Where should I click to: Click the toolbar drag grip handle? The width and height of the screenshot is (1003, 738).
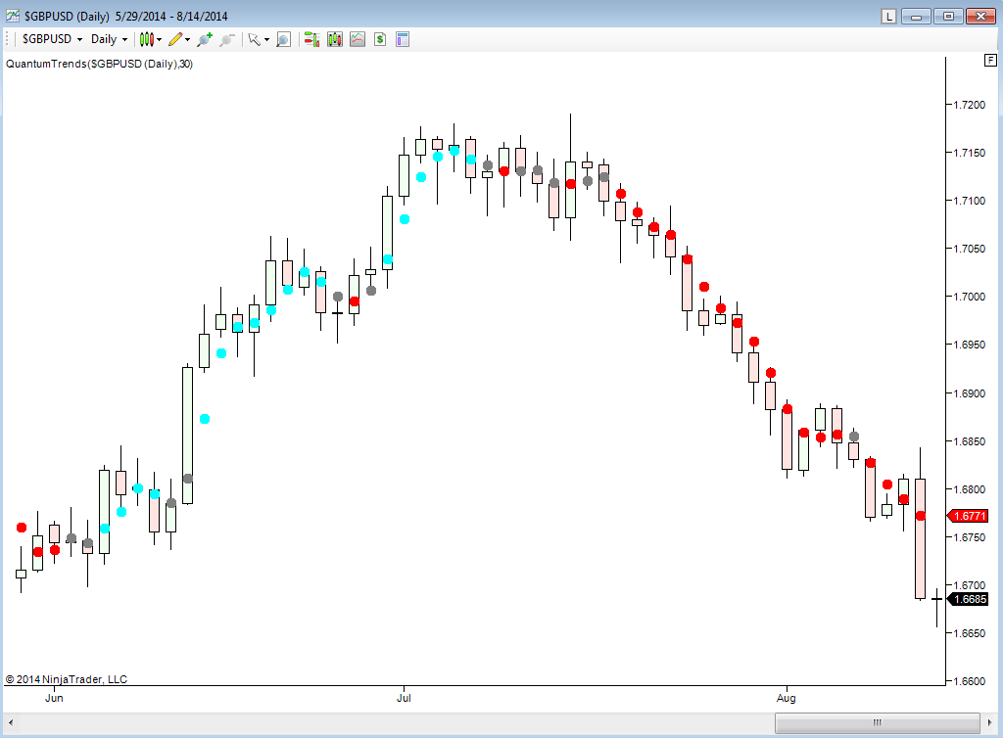pos(8,39)
